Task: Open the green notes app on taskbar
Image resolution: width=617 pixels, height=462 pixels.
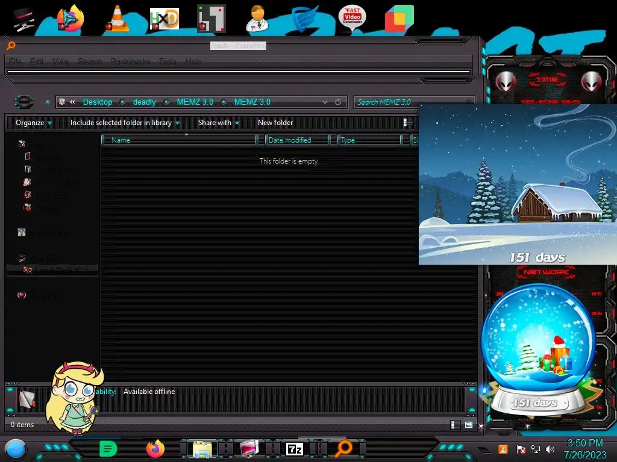Action: (x=108, y=449)
